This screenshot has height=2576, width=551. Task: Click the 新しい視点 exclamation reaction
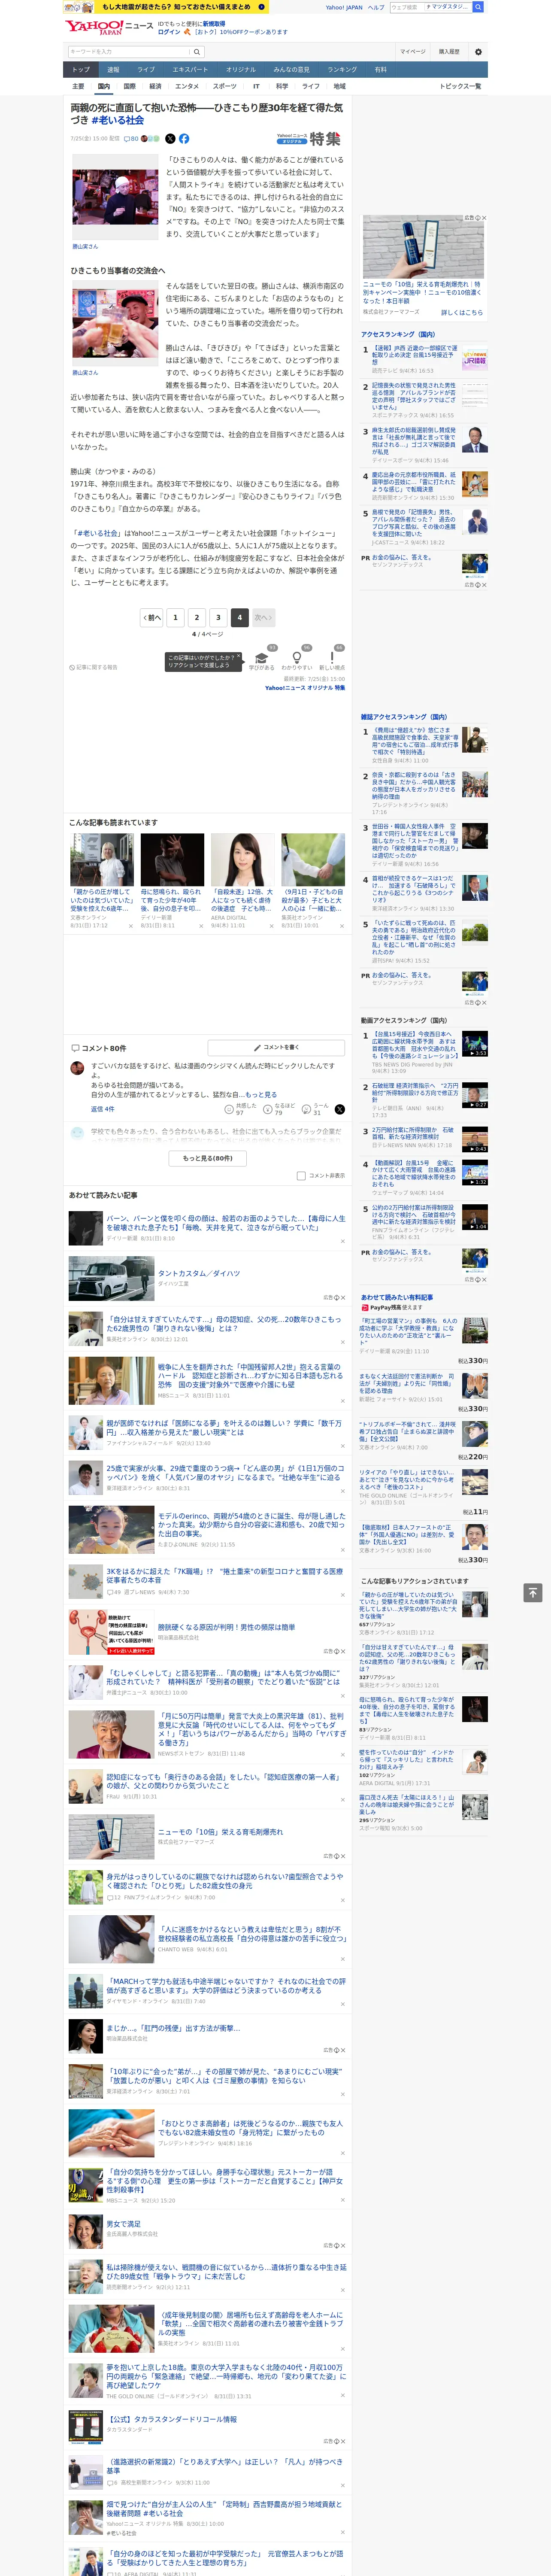(332, 659)
